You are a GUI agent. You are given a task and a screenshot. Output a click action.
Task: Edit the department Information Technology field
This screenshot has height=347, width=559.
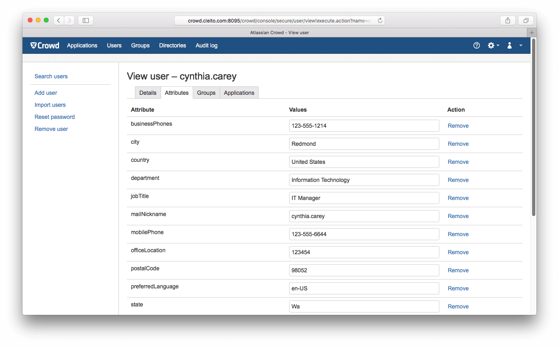pyautogui.click(x=364, y=180)
